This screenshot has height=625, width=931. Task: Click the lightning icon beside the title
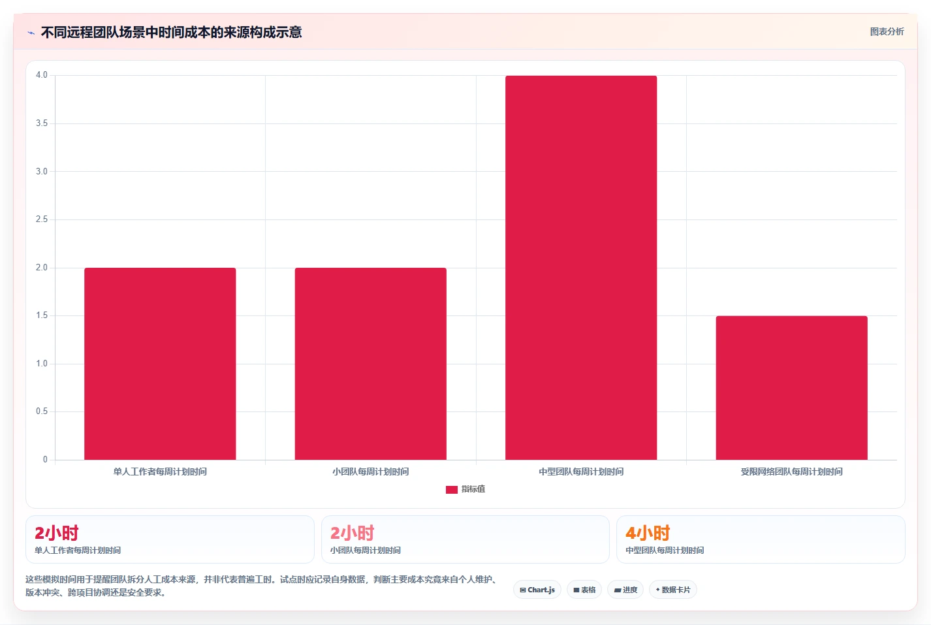point(31,33)
